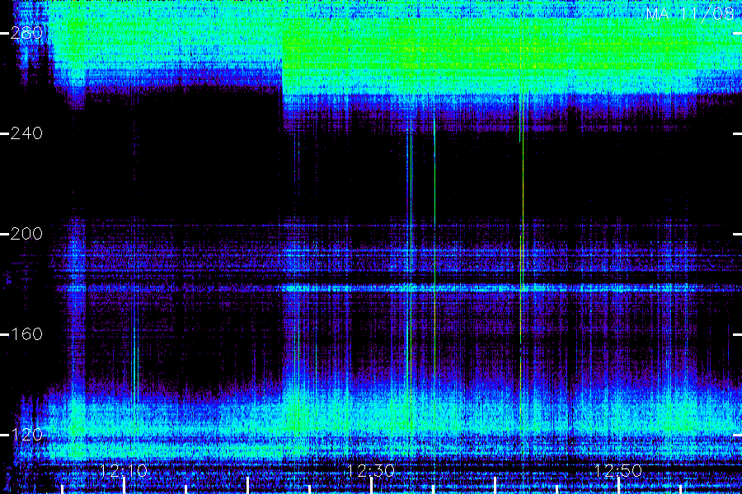This screenshot has height=494, width=742.
Task: Click the 240 frequency axis label
Action: (26, 133)
